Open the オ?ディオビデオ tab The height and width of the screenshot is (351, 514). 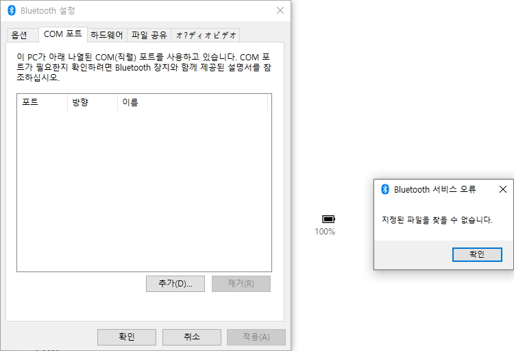[205, 35]
